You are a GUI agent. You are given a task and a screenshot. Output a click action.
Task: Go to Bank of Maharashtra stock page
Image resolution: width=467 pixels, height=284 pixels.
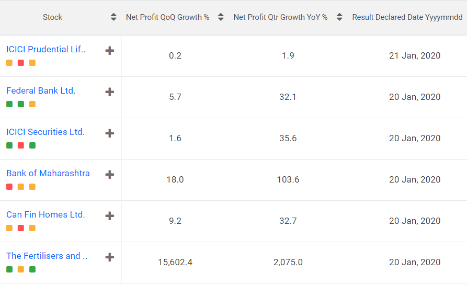(48, 173)
